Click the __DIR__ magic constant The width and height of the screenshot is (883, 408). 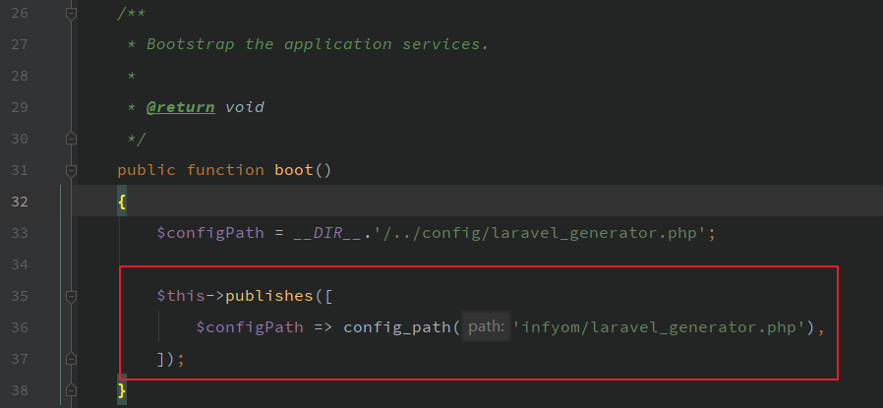(327, 233)
